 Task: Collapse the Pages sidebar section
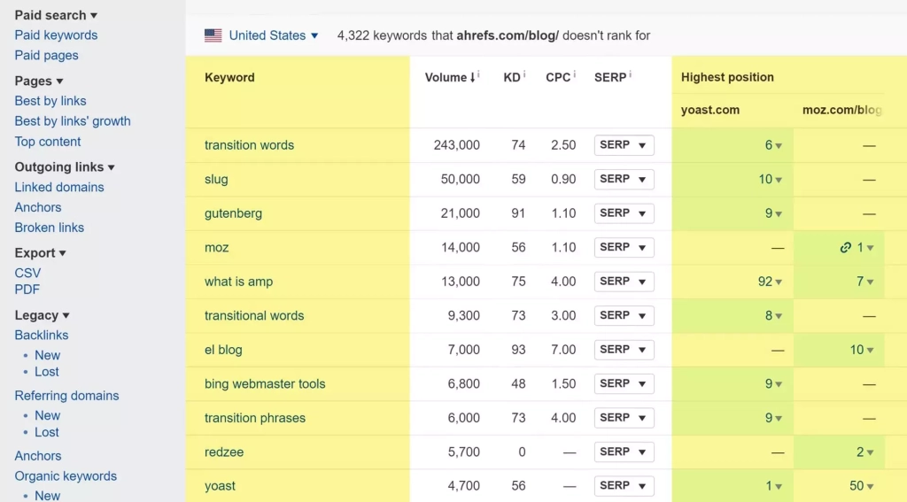pyautogui.click(x=39, y=81)
